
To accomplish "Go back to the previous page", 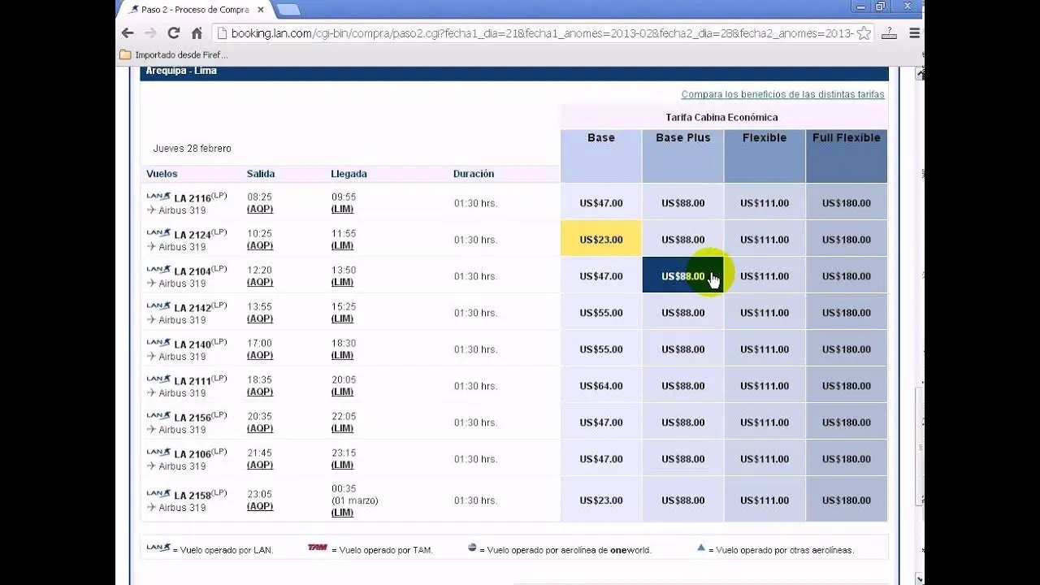I will 127,33.
